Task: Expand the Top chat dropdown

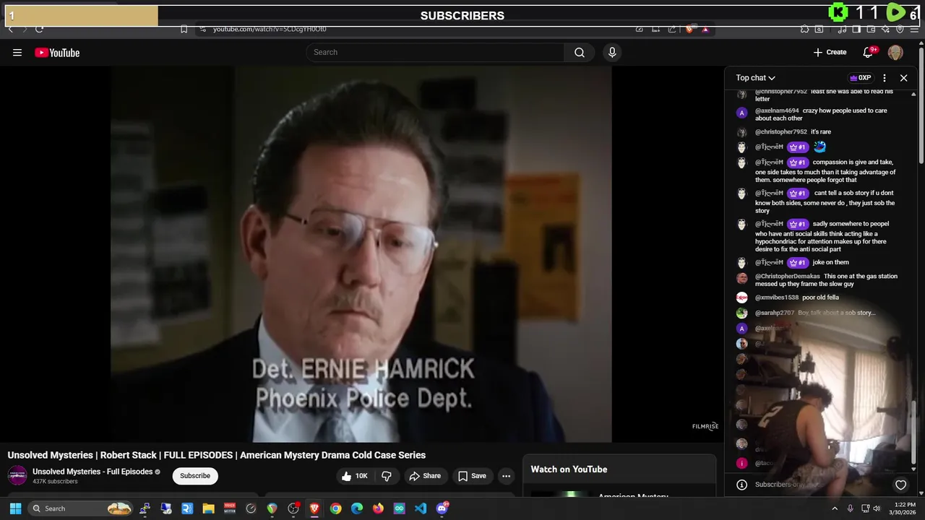Action: (x=755, y=78)
